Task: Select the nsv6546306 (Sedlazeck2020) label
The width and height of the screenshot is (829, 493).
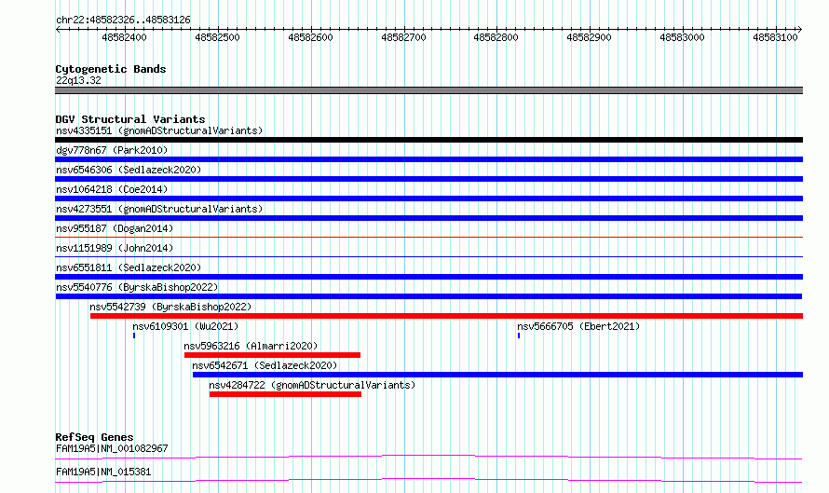Action: coord(129,170)
